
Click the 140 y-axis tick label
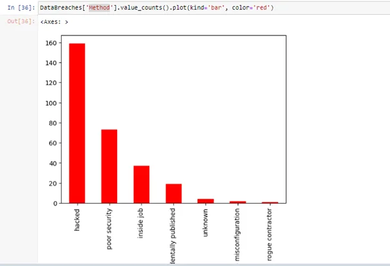point(51,63)
